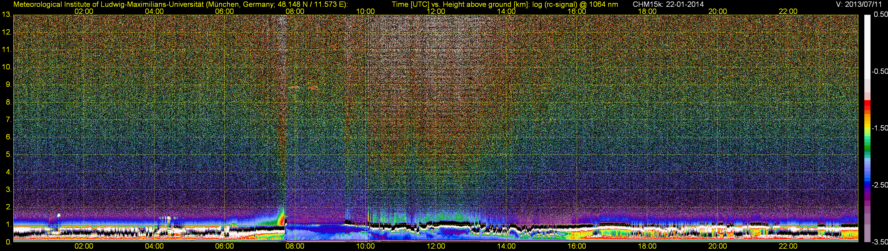Screen dimensions: 888x251
Task: Click the 12:00 label on the bottom time axis
Action: coord(436,246)
